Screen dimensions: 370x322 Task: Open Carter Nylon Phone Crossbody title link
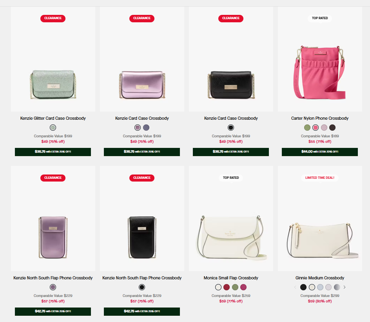(320, 118)
